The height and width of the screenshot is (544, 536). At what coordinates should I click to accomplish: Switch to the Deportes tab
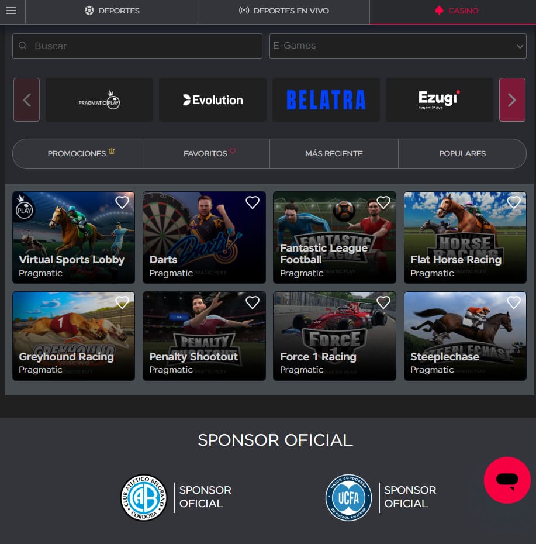pyautogui.click(x=112, y=11)
